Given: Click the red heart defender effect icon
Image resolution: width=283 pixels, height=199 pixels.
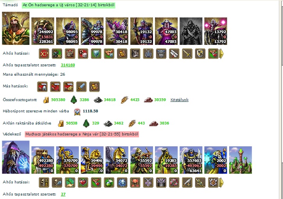Looking at the screenshot, I should coord(83,182).
